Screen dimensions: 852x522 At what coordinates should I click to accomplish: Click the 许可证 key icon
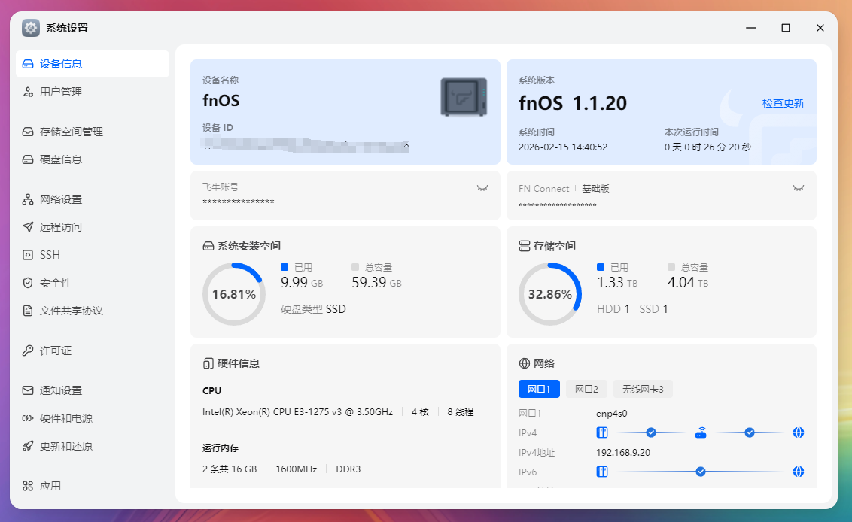[28, 351]
